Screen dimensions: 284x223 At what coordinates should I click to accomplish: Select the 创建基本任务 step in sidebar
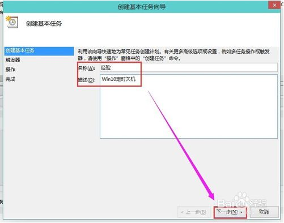pos(39,51)
